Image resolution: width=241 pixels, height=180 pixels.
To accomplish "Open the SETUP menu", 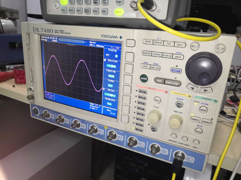I will [x=148, y=42].
